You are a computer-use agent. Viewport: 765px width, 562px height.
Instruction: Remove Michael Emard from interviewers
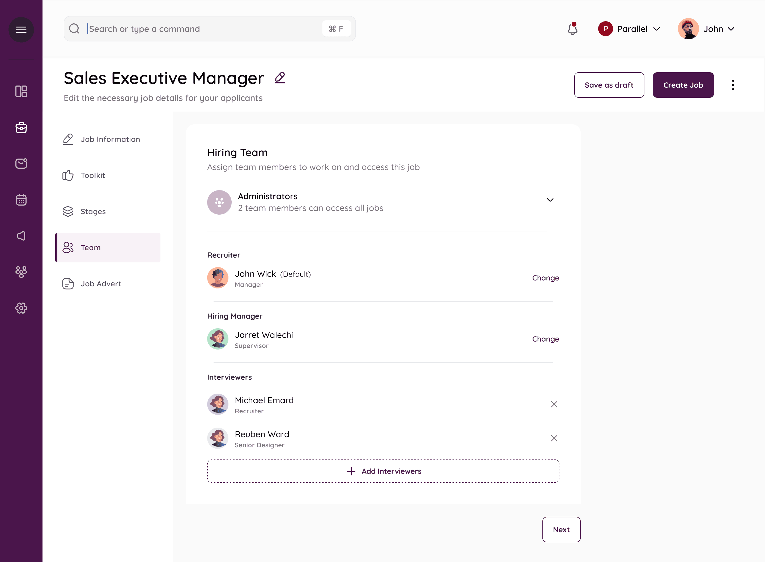click(554, 404)
